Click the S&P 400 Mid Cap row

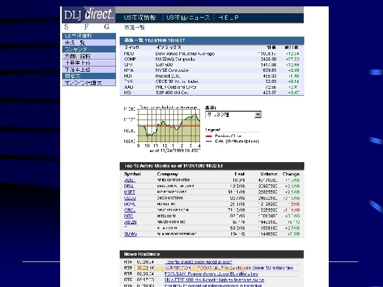pyautogui.click(x=212, y=92)
